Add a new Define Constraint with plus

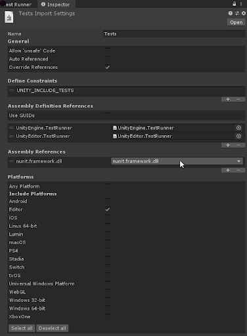(228, 100)
